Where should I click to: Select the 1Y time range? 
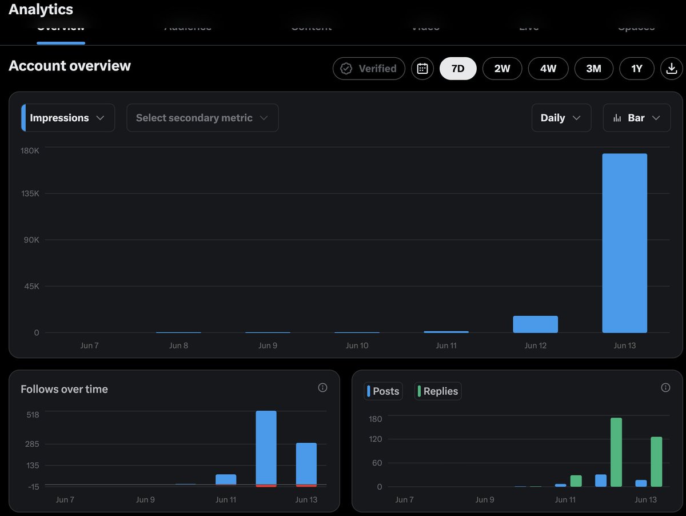coord(637,69)
